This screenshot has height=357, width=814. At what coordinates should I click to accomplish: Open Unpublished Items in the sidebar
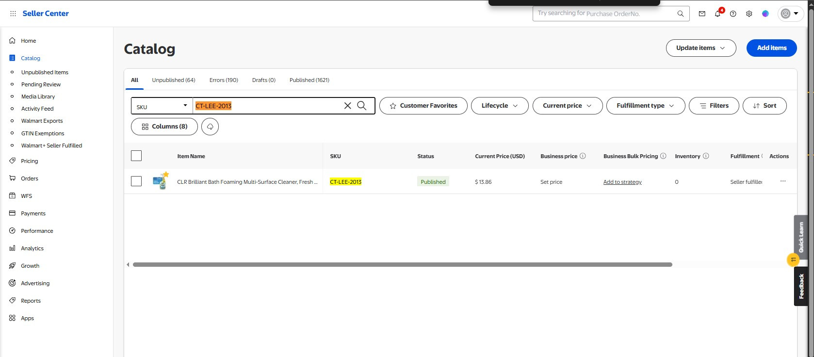tap(45, 72)
